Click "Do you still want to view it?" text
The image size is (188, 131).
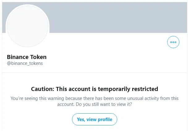pos(104,104)
